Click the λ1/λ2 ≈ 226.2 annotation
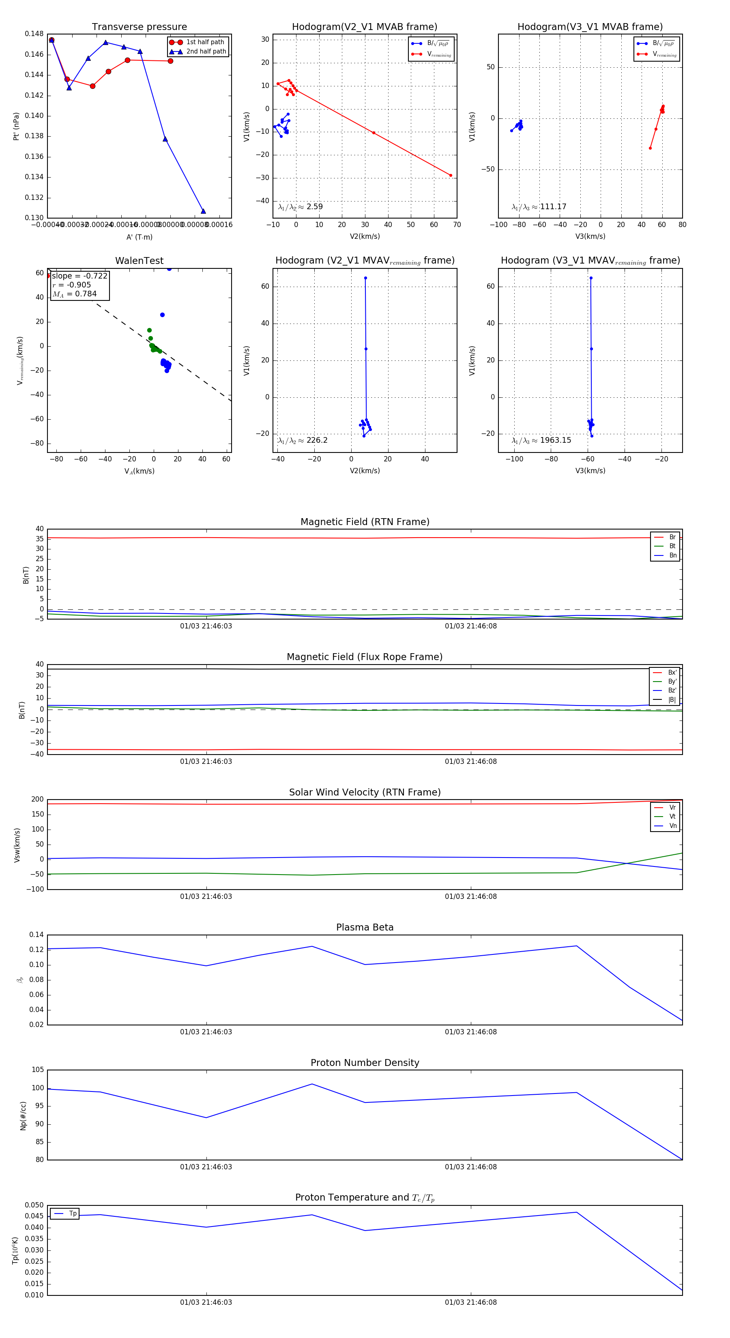The height and width of the screenshot is (1338, 730). [x=303, y=440]
